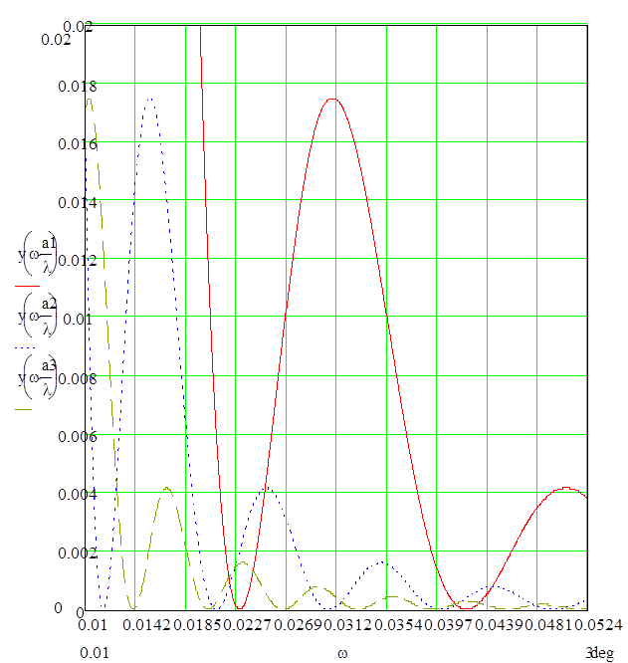
Task: Select the y(ω, a1/λ) legend expression
Action: [x=38, y=254]
